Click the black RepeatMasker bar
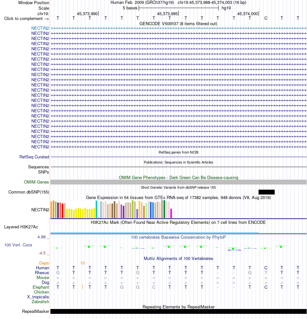This screenshot has height=319, width=307. pos(178,311)
